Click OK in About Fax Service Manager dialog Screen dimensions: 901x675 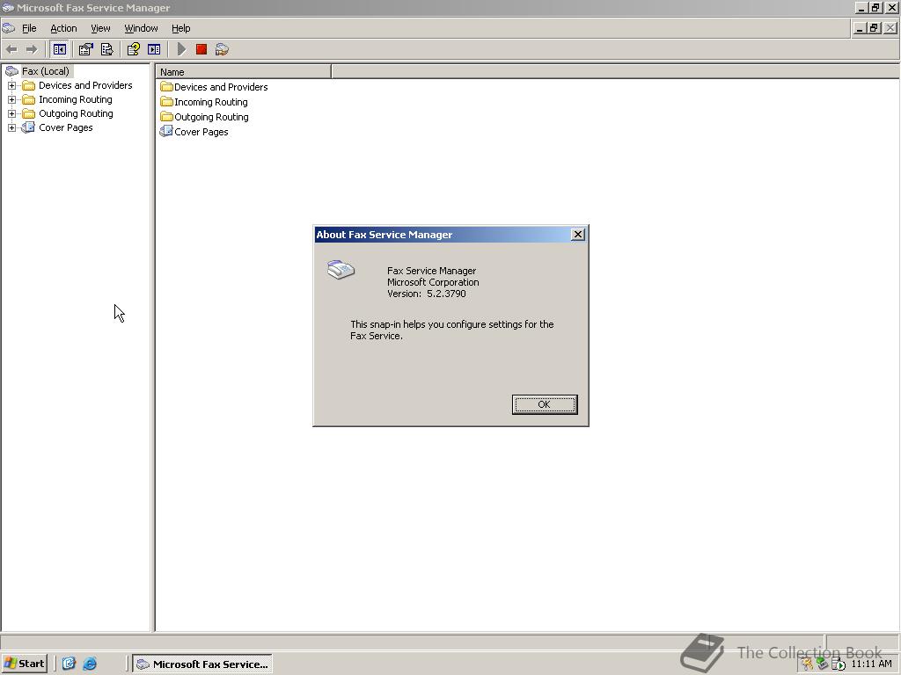click(x=544, y=404)
